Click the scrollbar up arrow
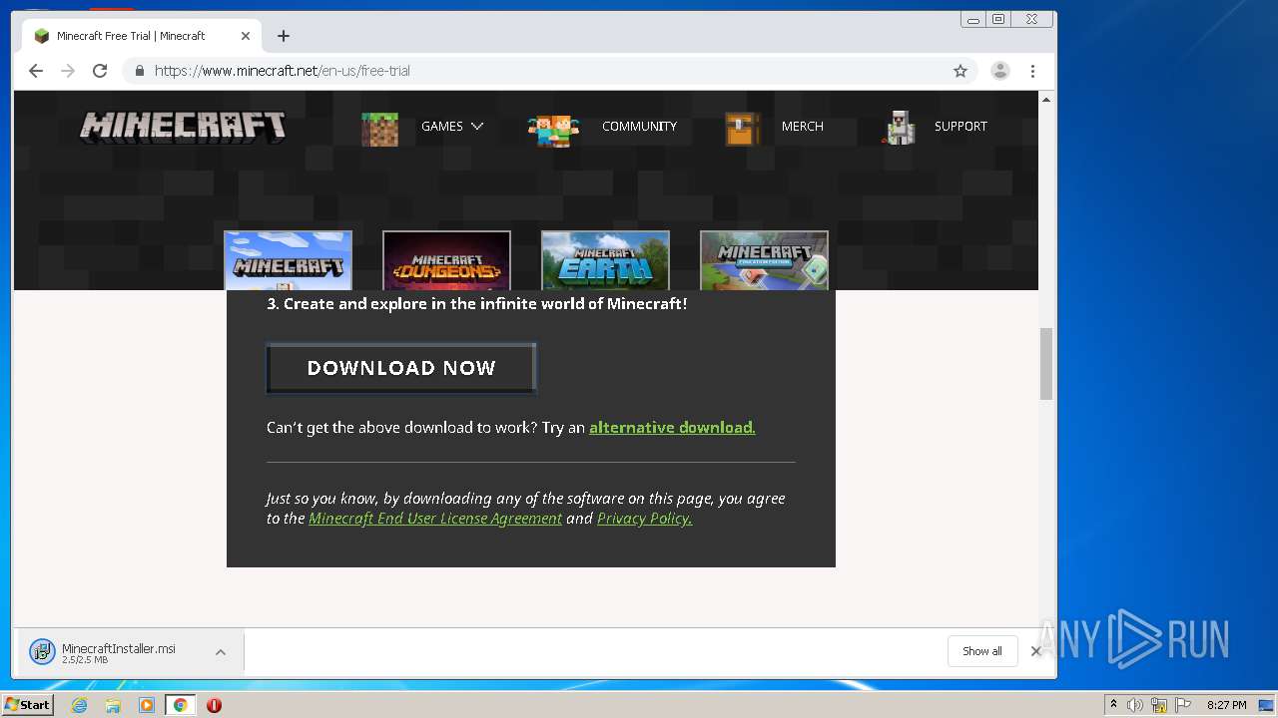This screenshot has width=1278, height=718. point(1046,99)
